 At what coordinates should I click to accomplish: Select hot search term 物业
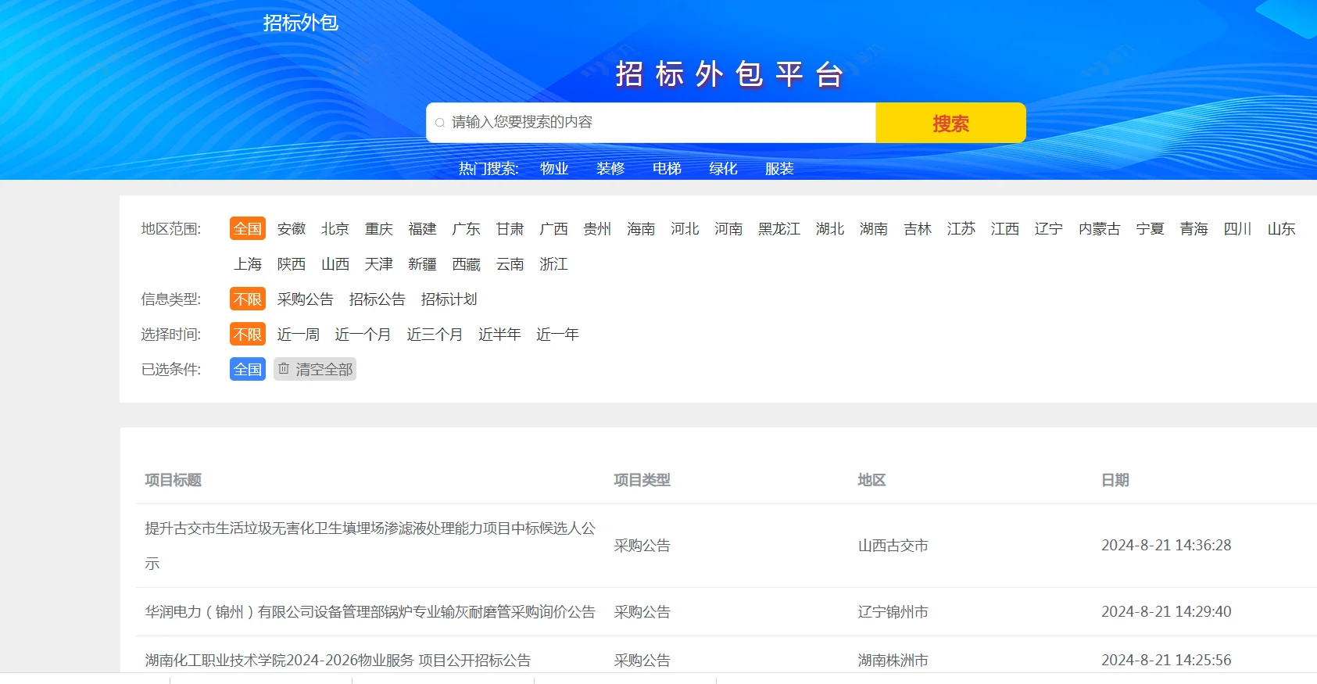(x=554, y=168)
